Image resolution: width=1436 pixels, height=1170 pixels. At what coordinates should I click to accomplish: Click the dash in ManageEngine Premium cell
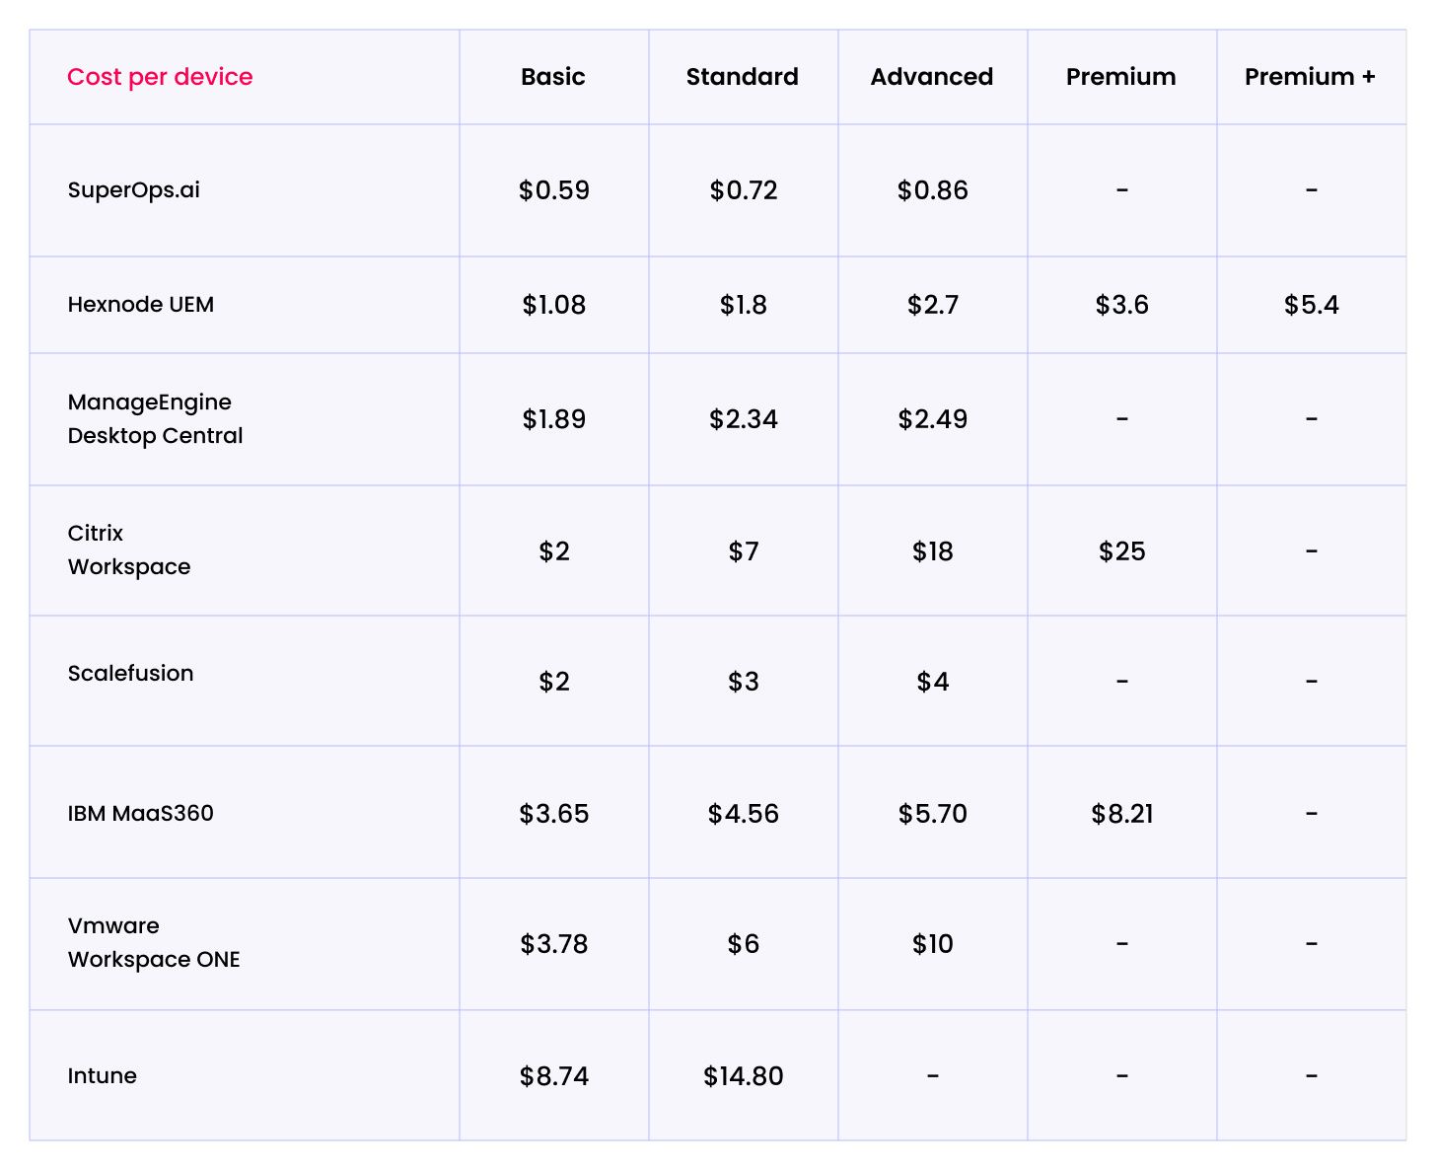[x=1122, y=419]
